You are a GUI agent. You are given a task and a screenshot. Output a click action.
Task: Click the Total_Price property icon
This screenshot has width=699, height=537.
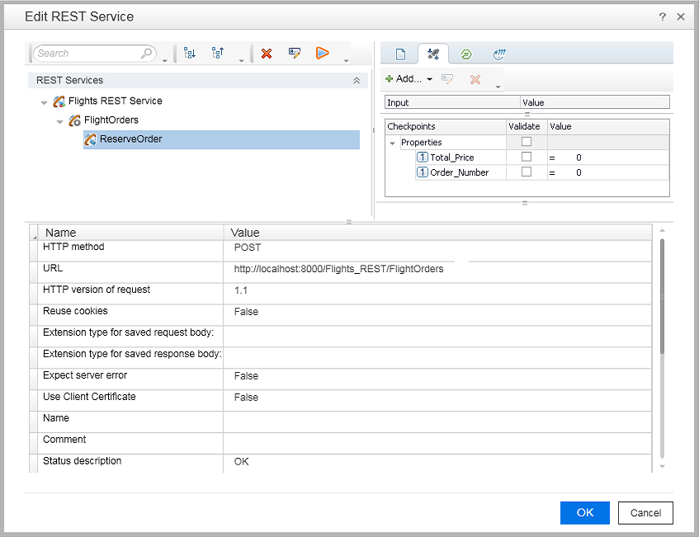click(x=422, y=158)
